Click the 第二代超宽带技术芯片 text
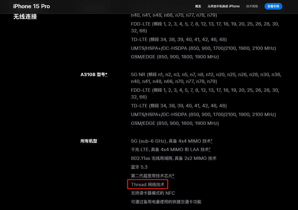Image resolution: width=298 pixels, height=210 pixels. [x=151, y=176]
